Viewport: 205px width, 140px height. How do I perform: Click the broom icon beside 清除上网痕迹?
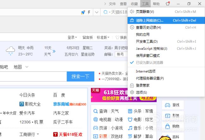click(x=132, y=20)
